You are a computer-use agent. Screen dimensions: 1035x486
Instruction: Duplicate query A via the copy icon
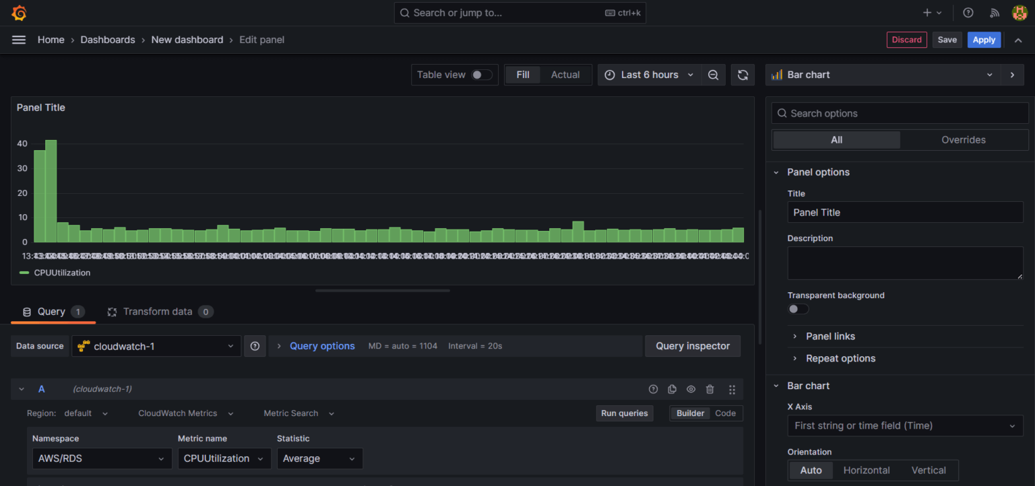click(x=671, y=389)
